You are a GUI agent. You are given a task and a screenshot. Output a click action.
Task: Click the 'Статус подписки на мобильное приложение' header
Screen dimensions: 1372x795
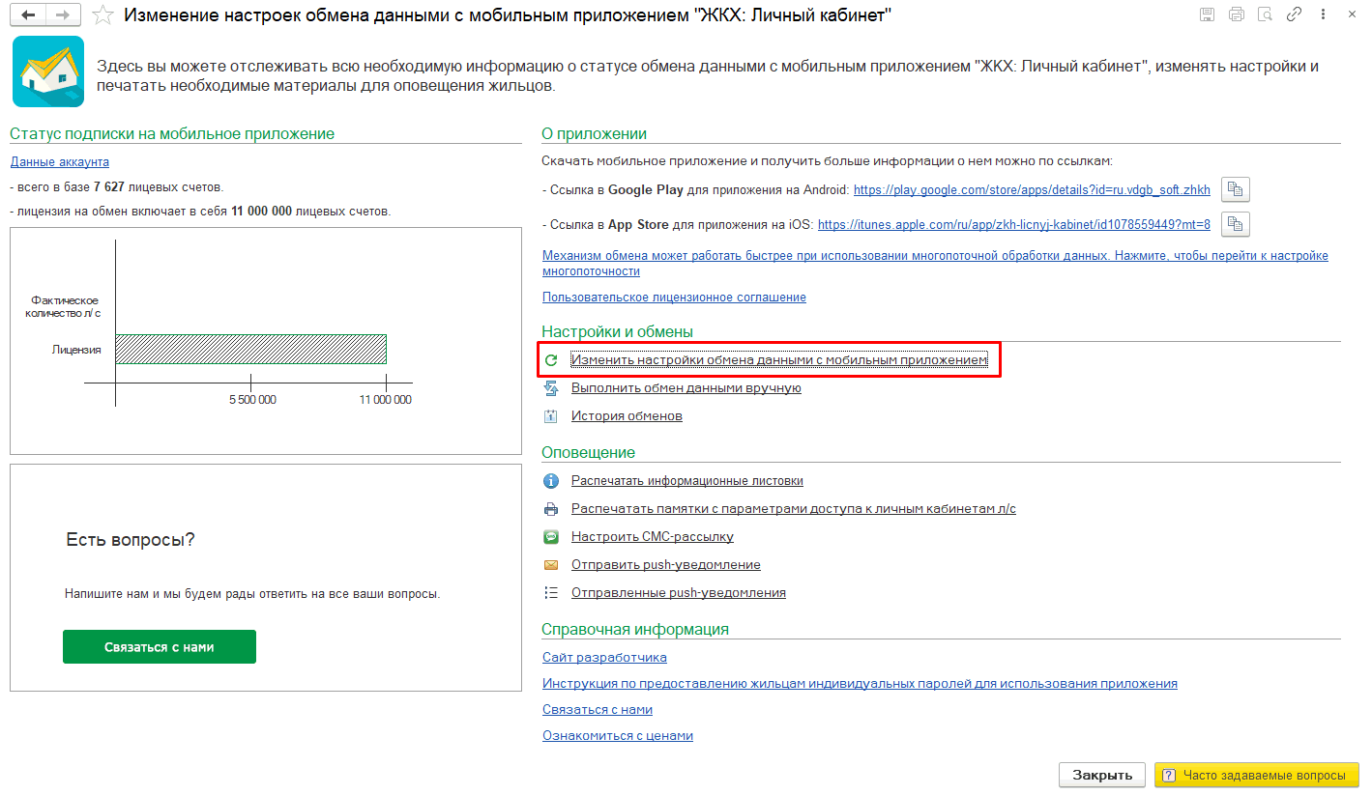(x=172, y=134)
